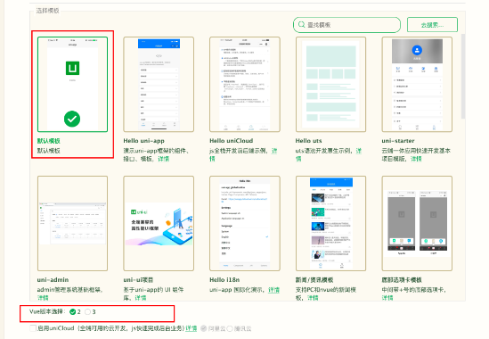Pick the uni-ui project template thumbnail
The width and height of the screenshot is (489, 339).
click(159, 223)
